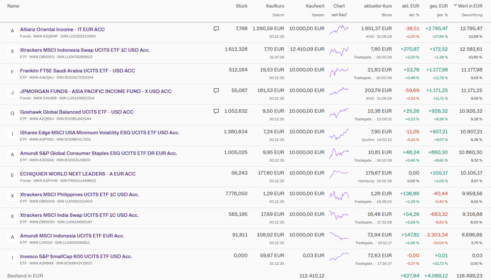This screenshot has height=280, width=491.
Task: Open the mini chart for JPMORGAN Asia Pacific Income
Action: 339,91
